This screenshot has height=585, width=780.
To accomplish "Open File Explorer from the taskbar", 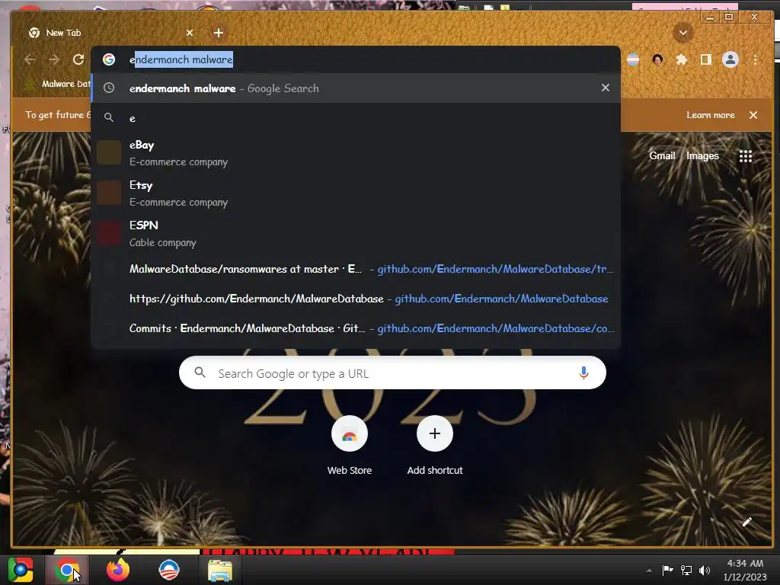I will (220, 571).
